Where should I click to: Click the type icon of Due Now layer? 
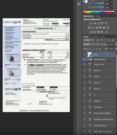(90, 107)
